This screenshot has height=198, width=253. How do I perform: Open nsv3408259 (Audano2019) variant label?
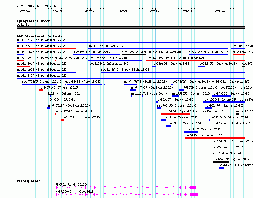click(92, 52)
